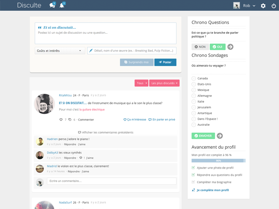Open NadaSurf username link
This screenshot has width=279, height=209.
[x=65, y=202]
